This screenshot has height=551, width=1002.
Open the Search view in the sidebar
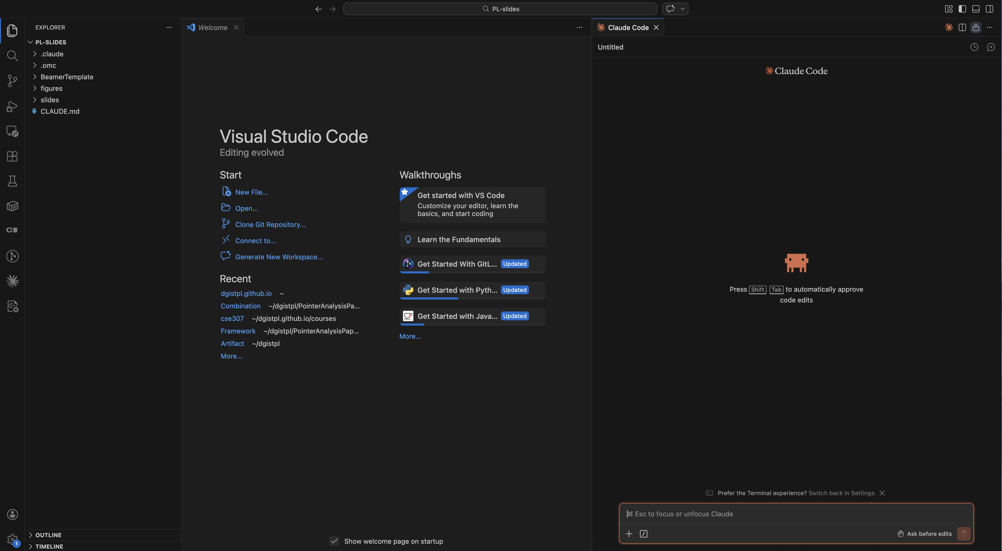tap(12, 56)
